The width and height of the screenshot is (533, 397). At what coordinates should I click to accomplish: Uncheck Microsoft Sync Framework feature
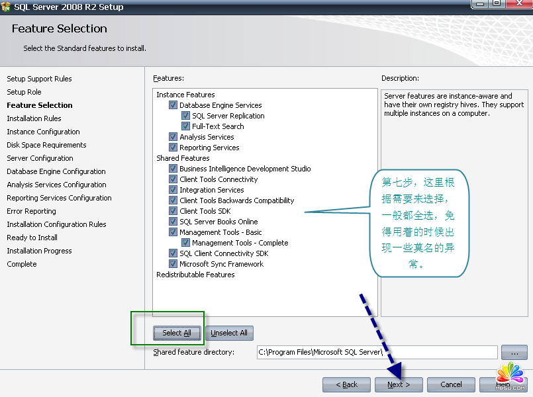coord(173,264)
